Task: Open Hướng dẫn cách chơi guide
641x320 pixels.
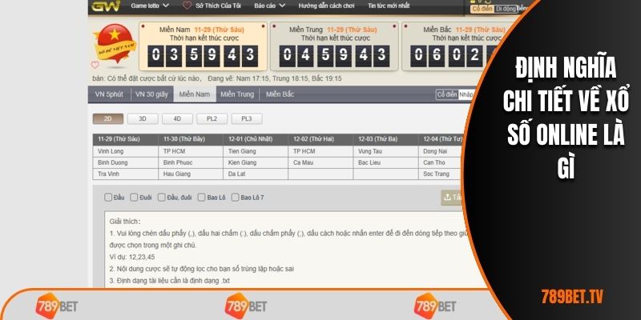Action: click(326, 6)
